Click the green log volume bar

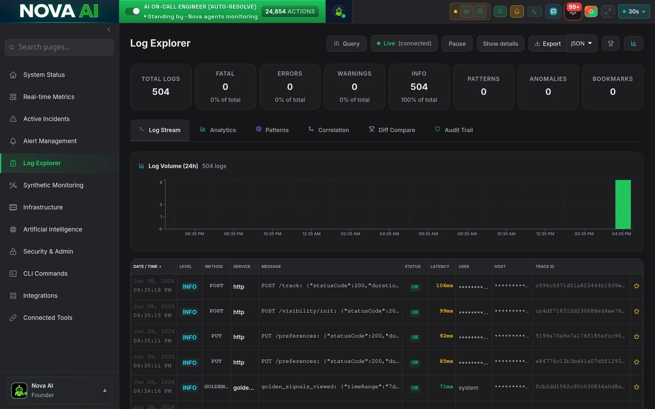click(623, 204)
